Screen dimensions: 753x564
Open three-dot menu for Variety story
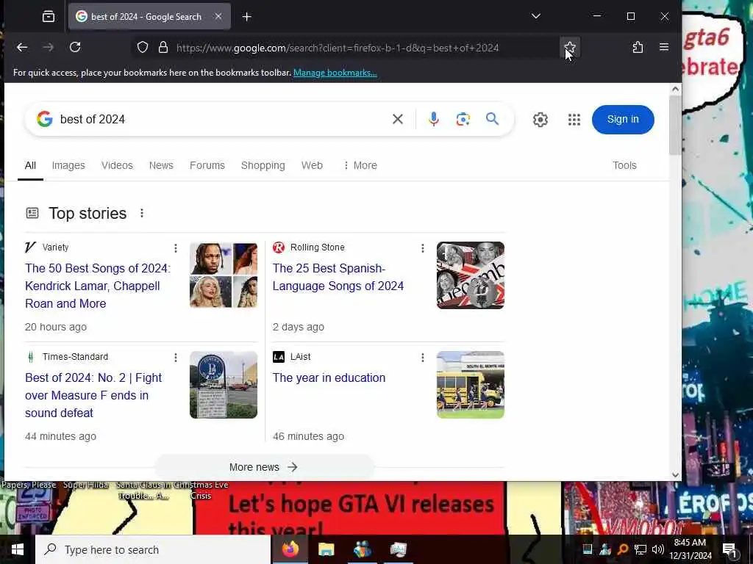(x=176, y=248)
